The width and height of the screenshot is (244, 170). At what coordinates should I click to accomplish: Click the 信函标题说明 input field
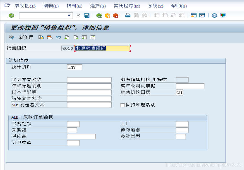pyautogui.click(x=89, y=86)
